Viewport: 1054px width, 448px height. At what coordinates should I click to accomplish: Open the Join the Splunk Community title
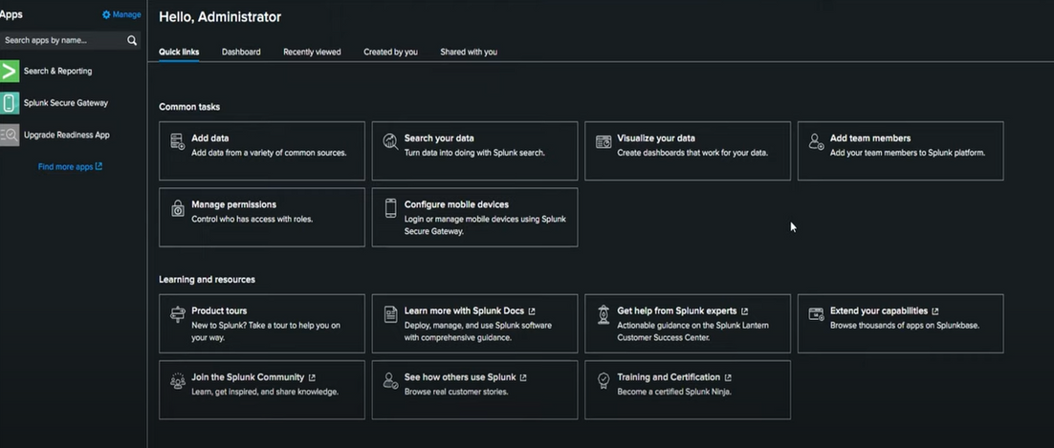[x=248, y=377]
